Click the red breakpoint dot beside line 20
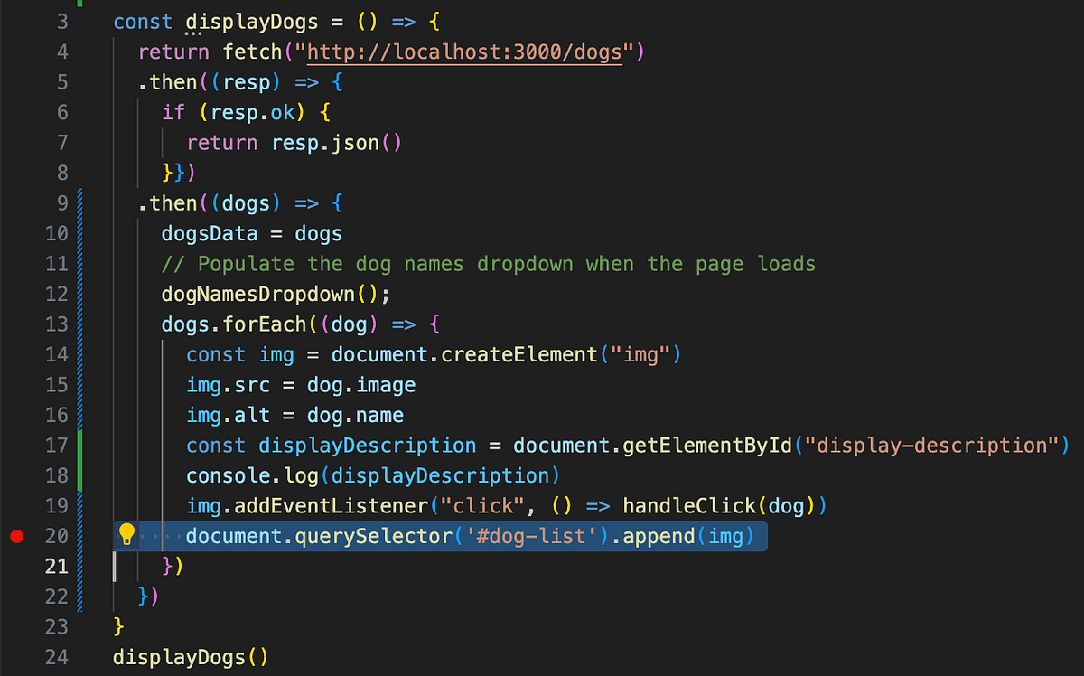The width and height of the screenshot is (1084, 676). pos(16,535)
